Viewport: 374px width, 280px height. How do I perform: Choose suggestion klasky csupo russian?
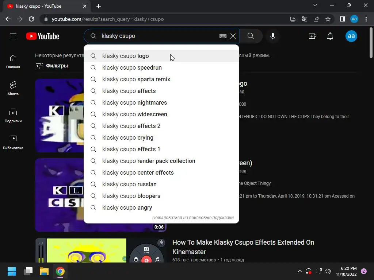click(161, 184)
